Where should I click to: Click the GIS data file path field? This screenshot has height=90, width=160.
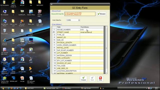point(80,14)
